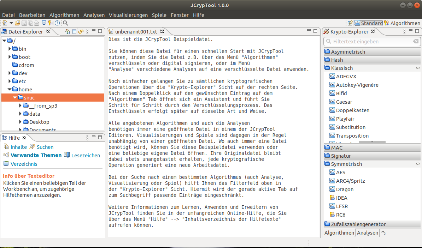Click the yellow key toolbar icon

pos(51,23)
